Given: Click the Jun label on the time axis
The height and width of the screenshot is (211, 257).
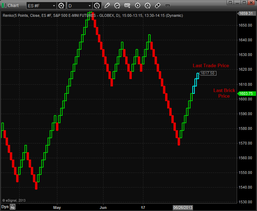Looking at the screenshot, I should point(103,208).
